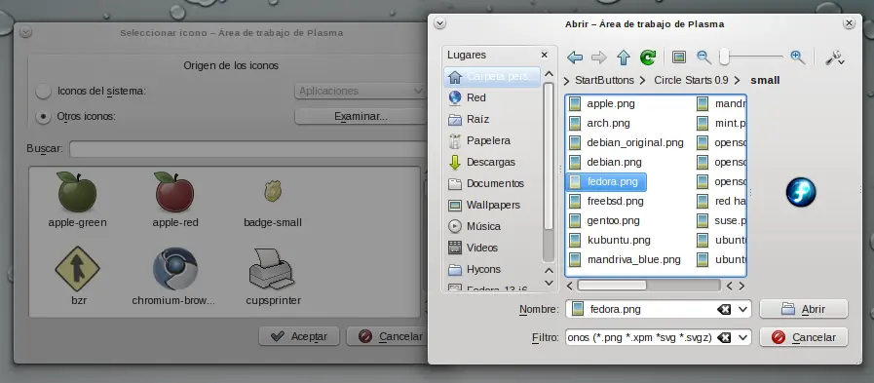
Task: Open Carpeta personal in places list
Action: [x=492, y=76]
